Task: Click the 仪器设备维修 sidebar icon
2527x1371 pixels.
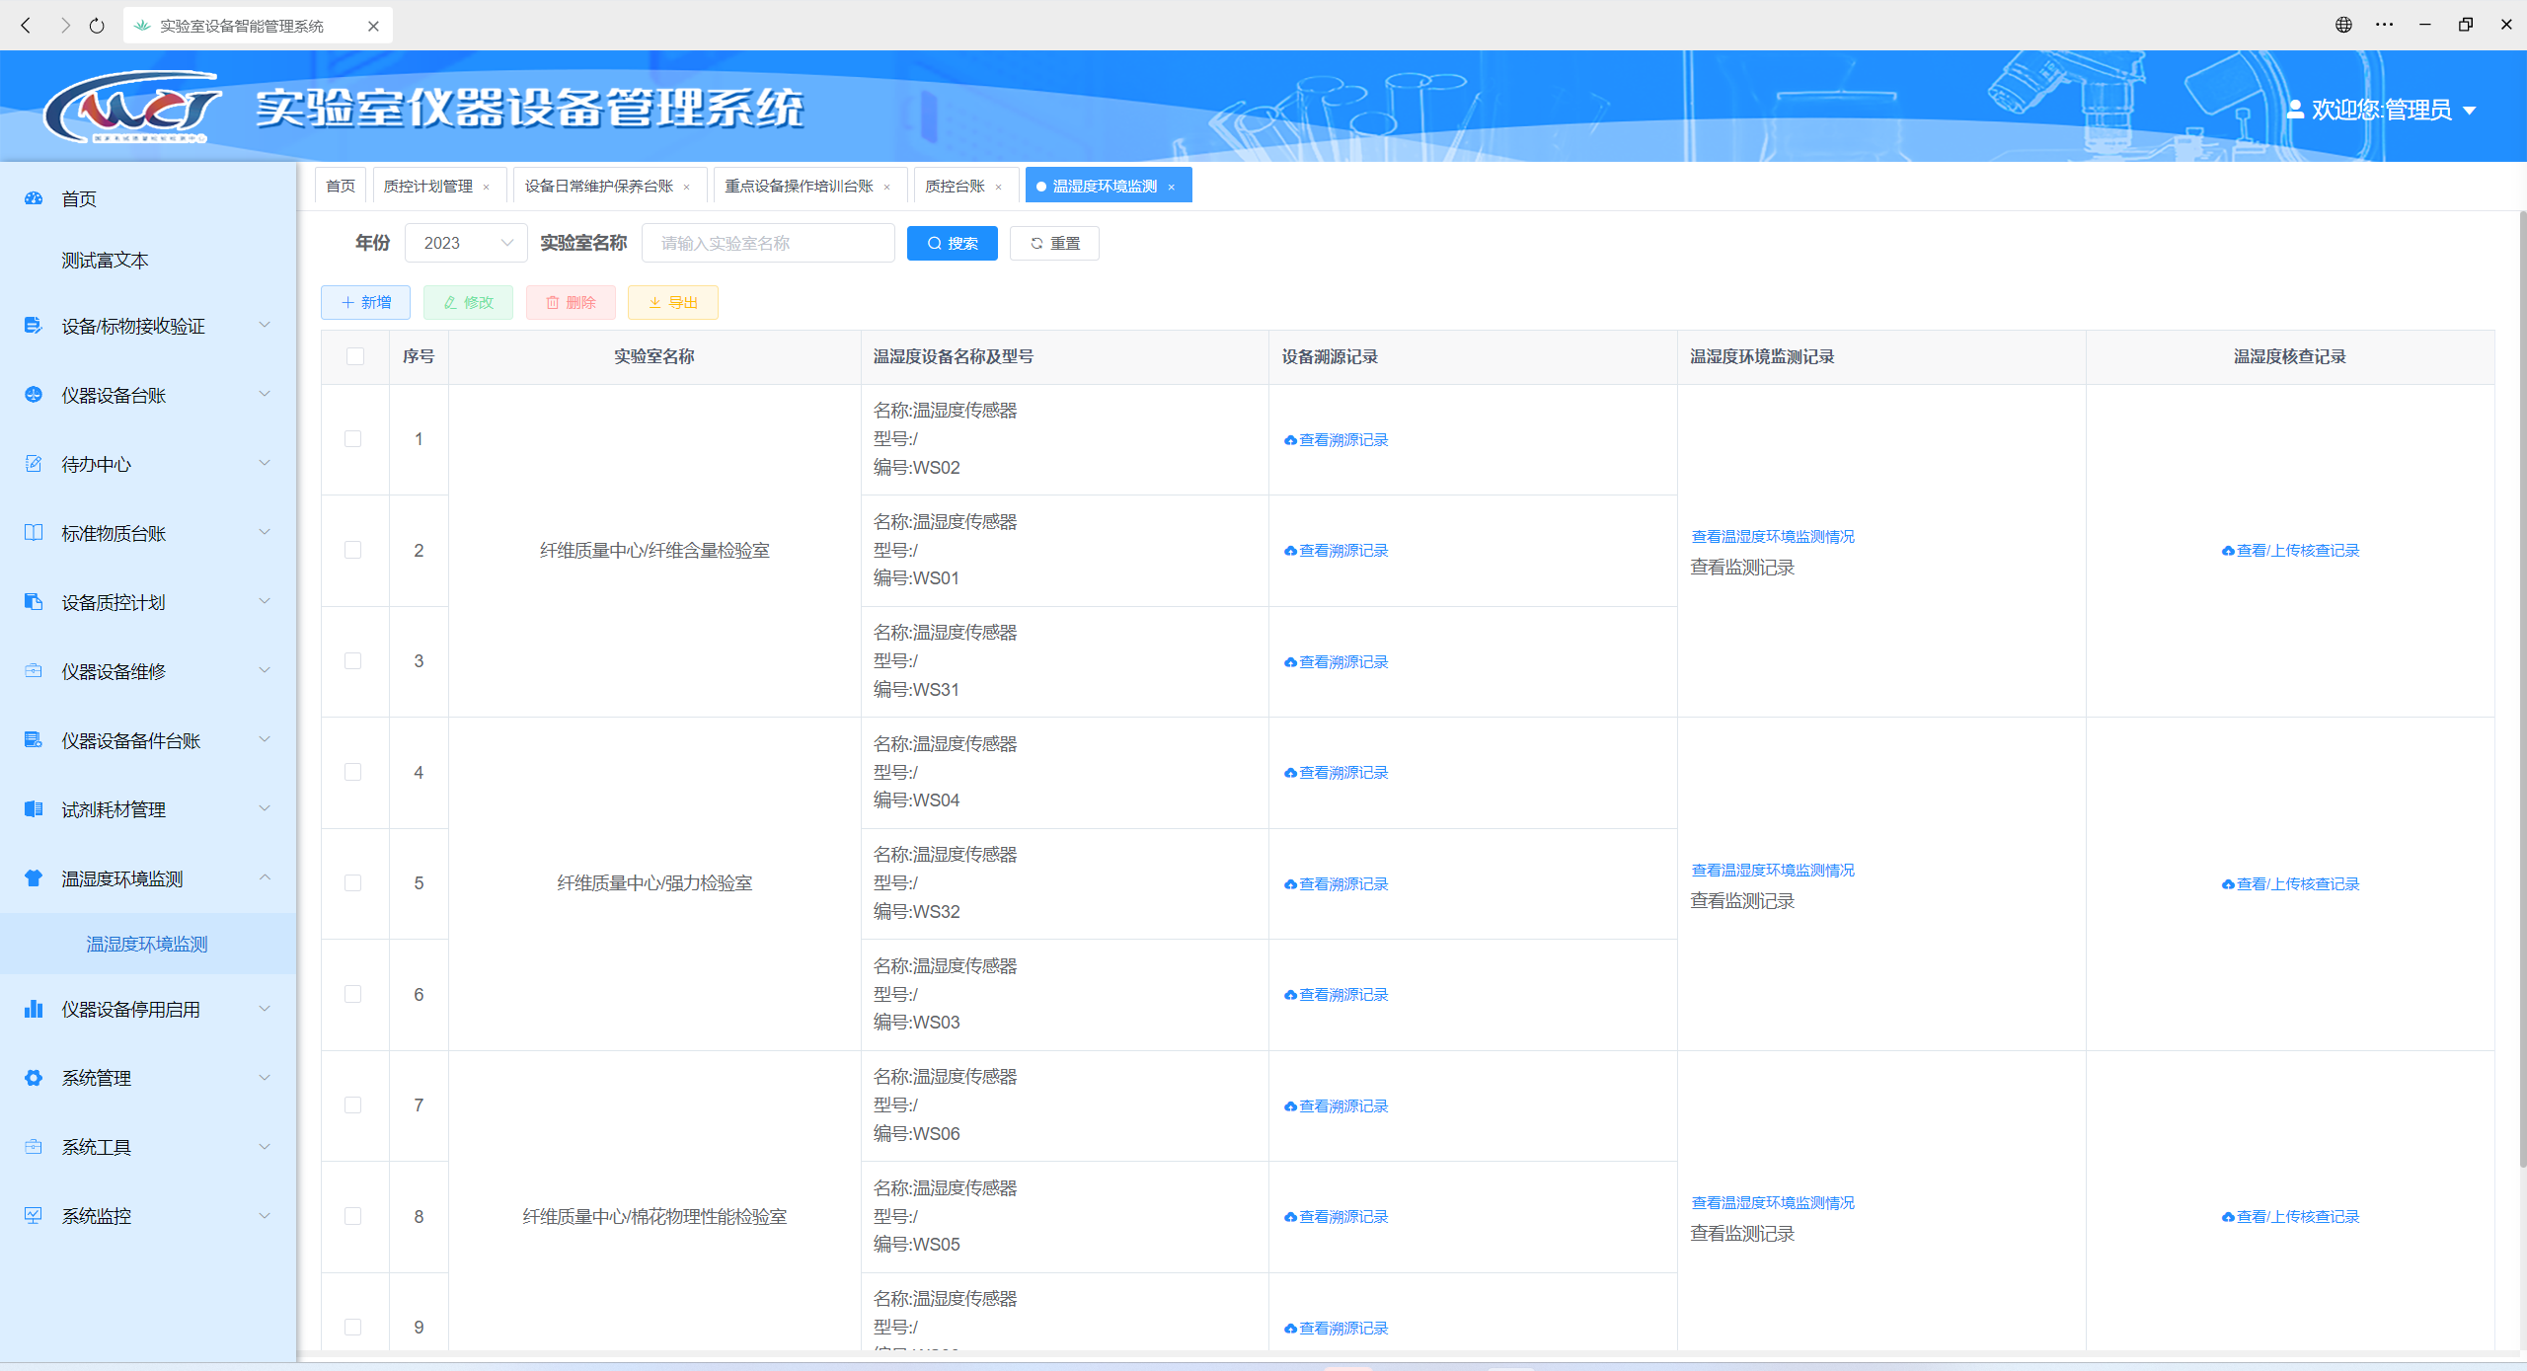Action: (34, 671)
